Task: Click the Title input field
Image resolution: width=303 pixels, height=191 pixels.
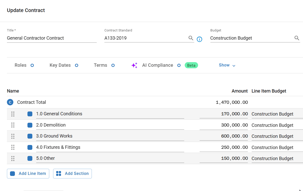Action: tap(51, 38)
